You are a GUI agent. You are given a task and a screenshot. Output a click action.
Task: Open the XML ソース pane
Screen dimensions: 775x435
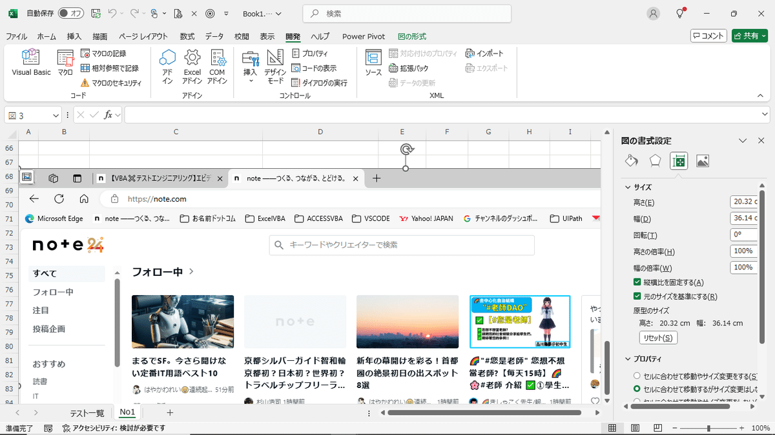[373, 63]
